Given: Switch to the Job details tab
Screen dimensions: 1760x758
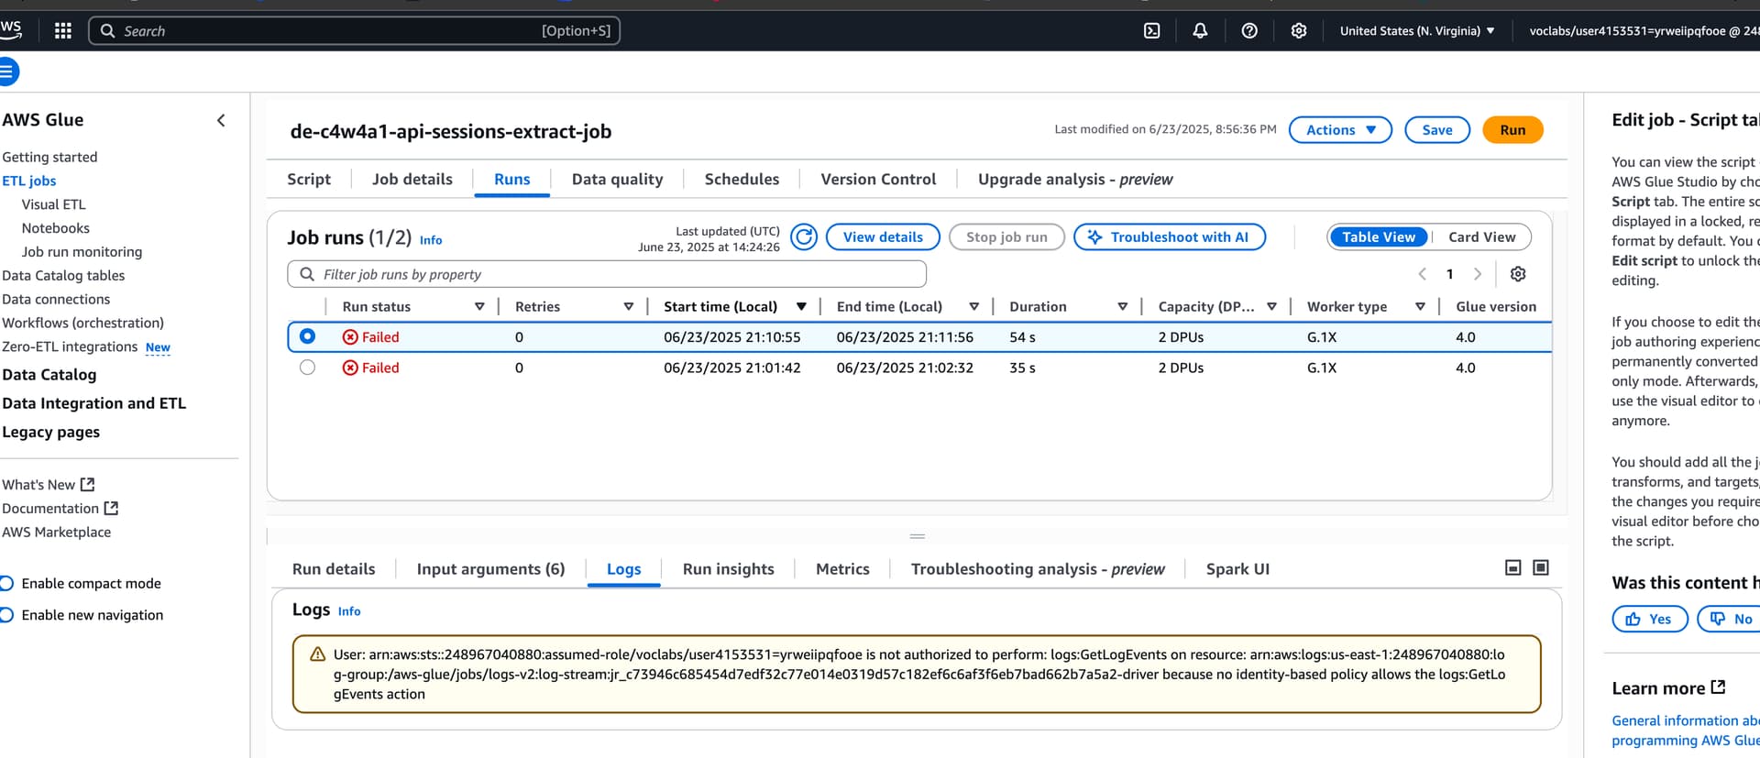Looking at the screenshot, I should click(x=412, y=180).
